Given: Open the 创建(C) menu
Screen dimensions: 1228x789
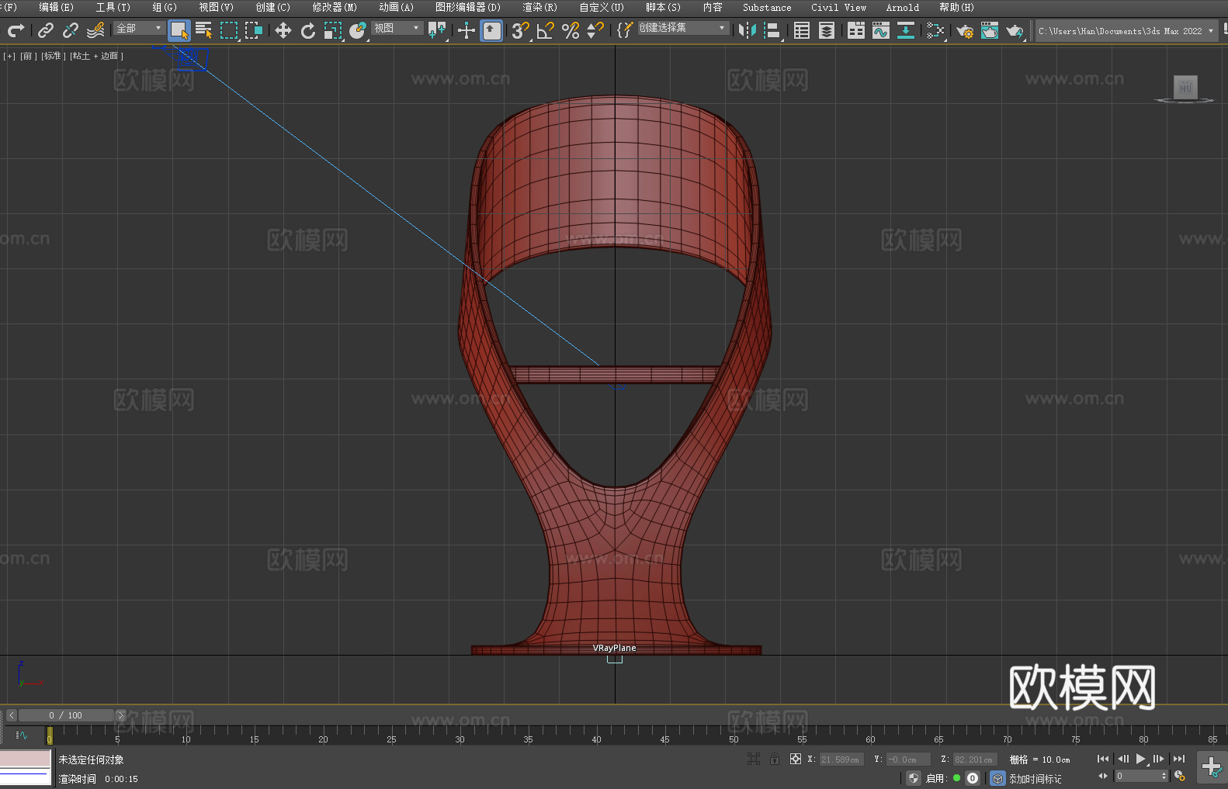Looking at the screenshot, I should pyautogui.click(x=273, y=7).
